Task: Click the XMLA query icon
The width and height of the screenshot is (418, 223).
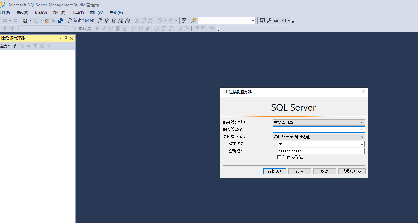Action: click(121, 21)
